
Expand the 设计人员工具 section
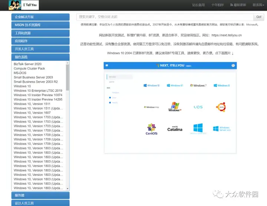[40, 203]
